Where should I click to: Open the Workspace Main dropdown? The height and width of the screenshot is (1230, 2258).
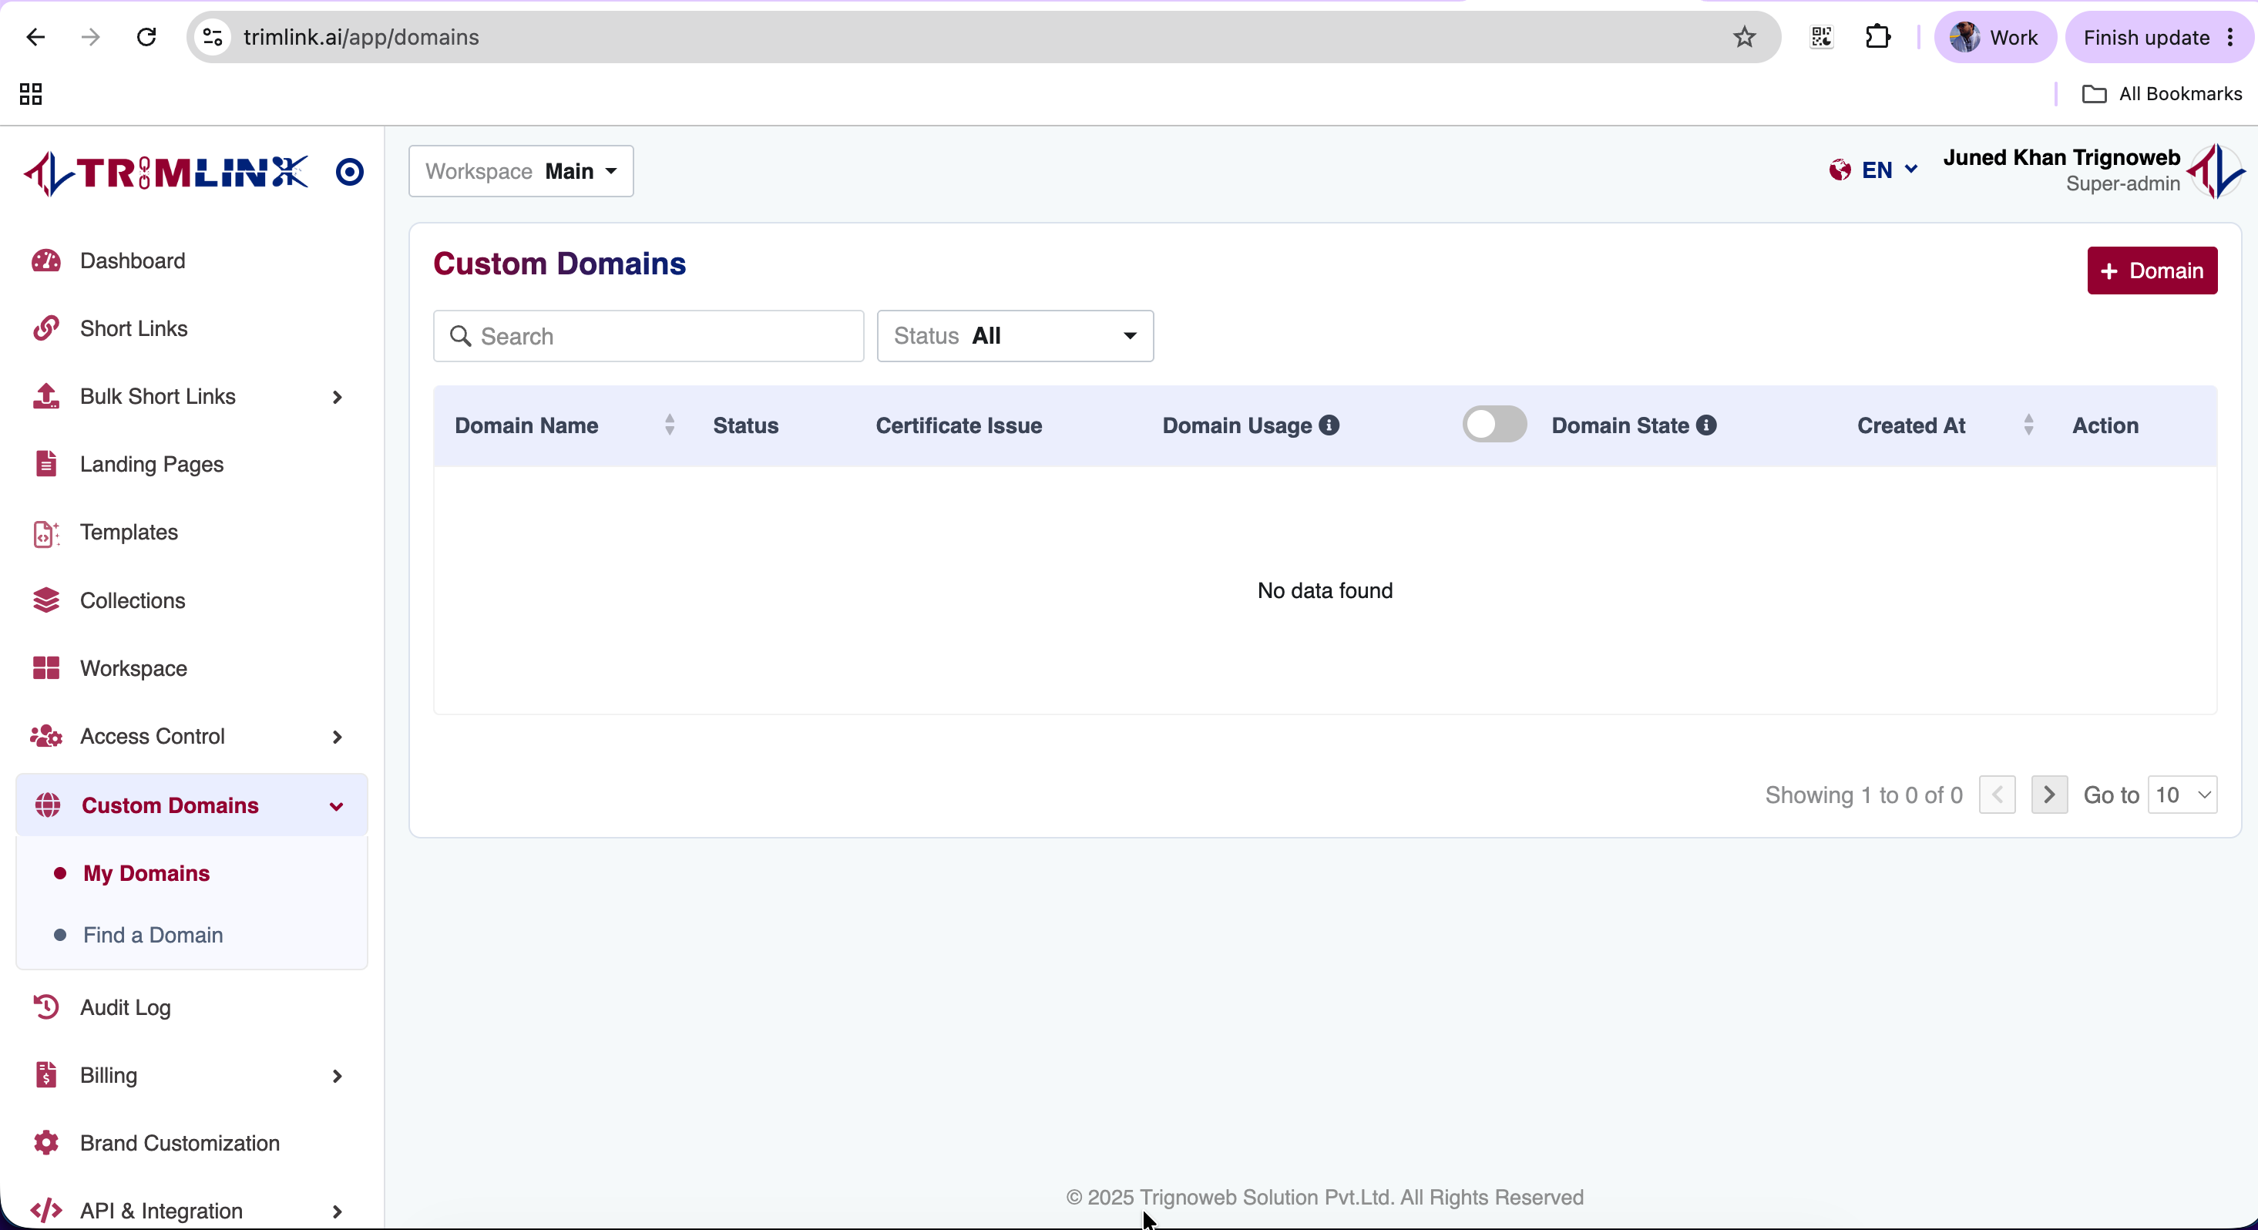coord(521,171)
